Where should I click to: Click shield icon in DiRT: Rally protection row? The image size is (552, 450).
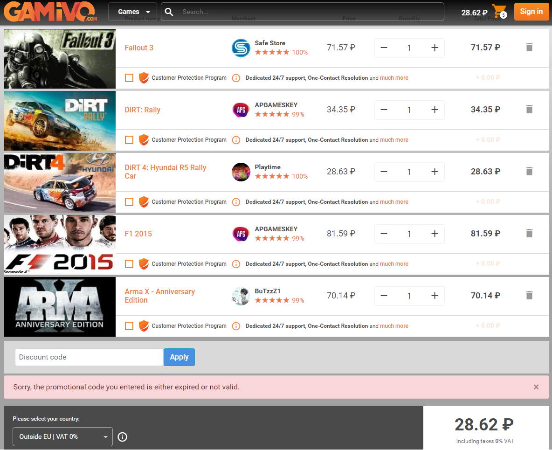(144, 140)
